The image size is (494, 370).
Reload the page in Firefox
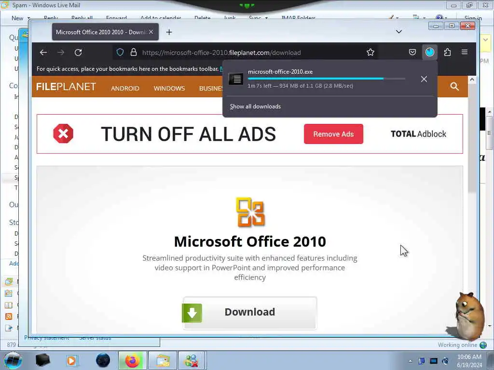78,52
